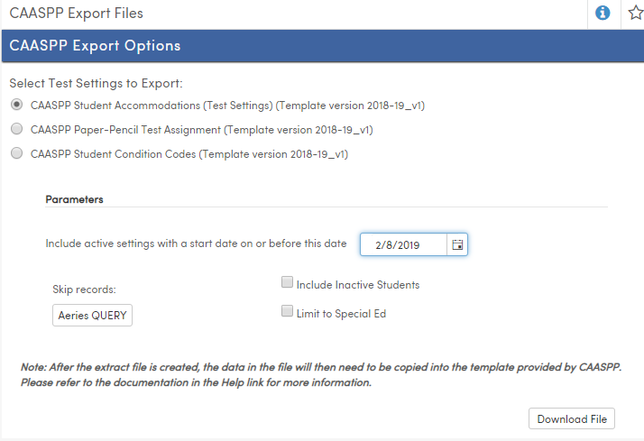Click the Parameters section heading
644x441 pixels.
point(74,199)
